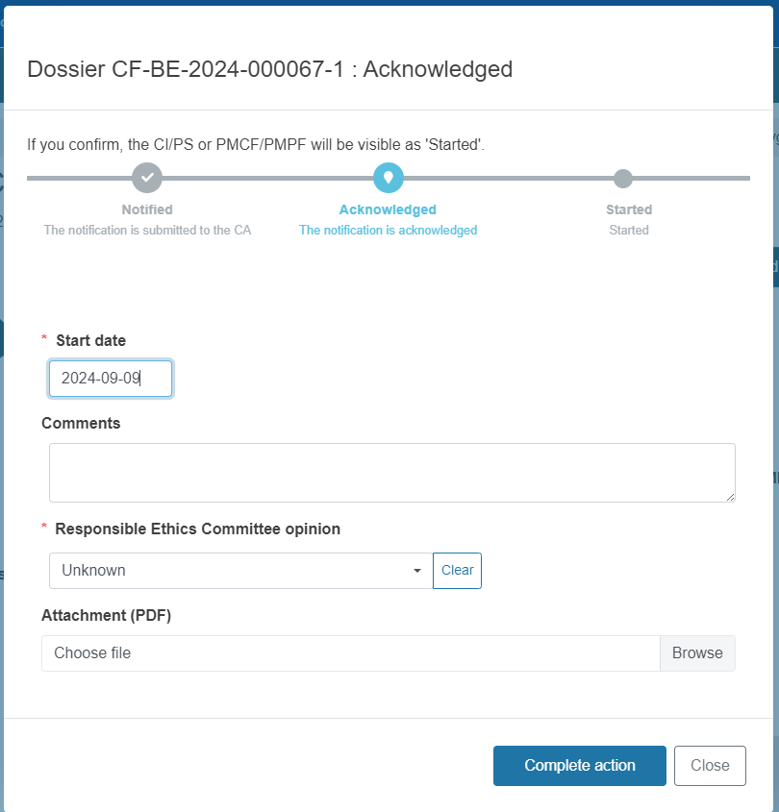Click the Choose file attachment field
Image resolution: width=779 pixels, height=812 pixels.
[351, 653]
